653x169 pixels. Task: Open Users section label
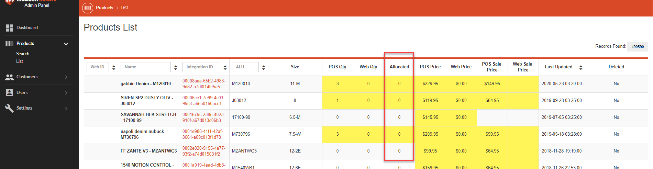(22, 92)
